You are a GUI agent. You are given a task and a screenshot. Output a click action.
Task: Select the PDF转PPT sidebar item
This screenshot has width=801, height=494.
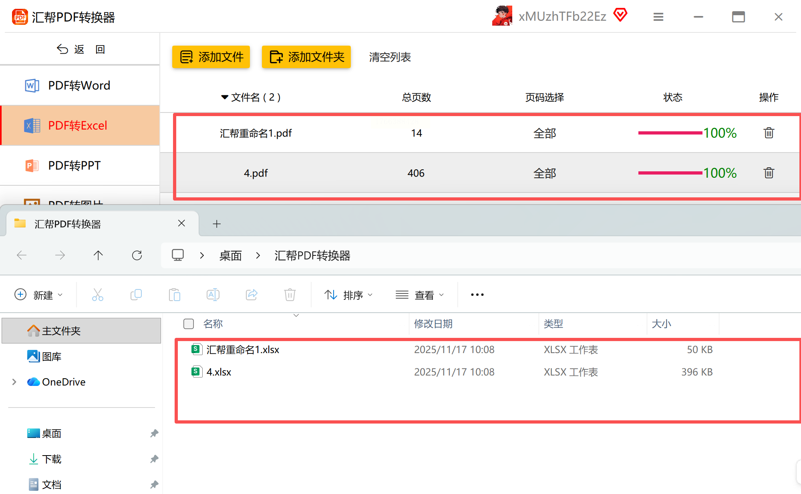click(x=74, y=165)
